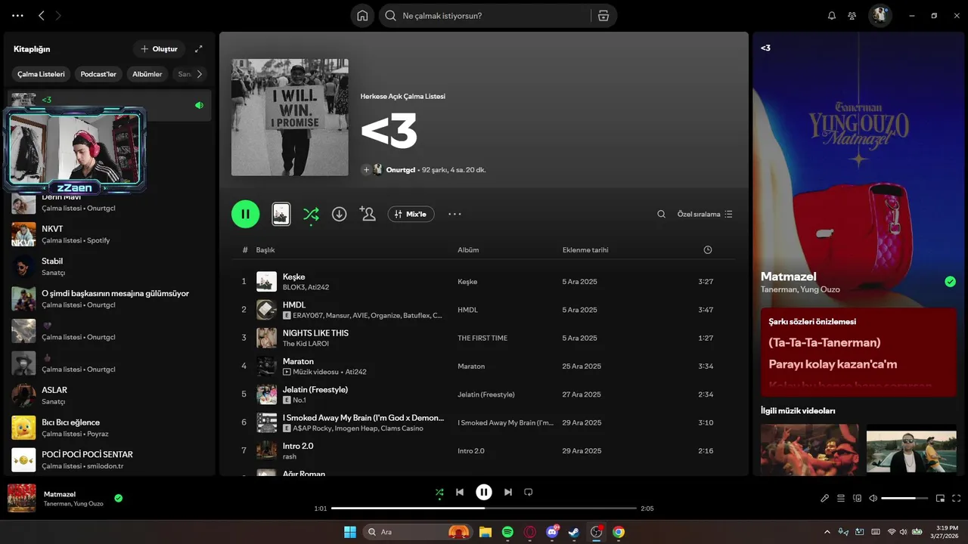Toggle liked checkmark in the bottom bar
Screen dimensions: 968x544
tap(118, 498)
